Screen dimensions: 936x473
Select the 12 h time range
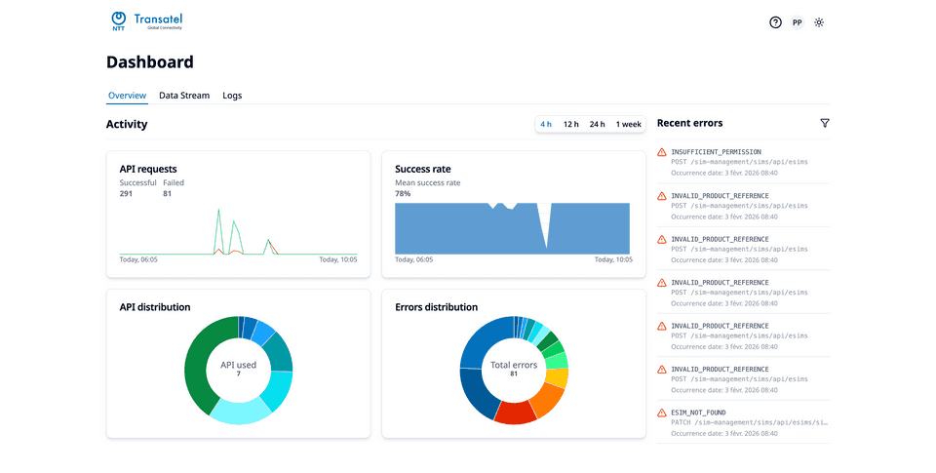point(570,125)
